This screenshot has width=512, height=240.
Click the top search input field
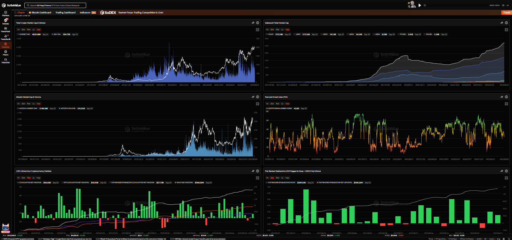pos(55,5)
